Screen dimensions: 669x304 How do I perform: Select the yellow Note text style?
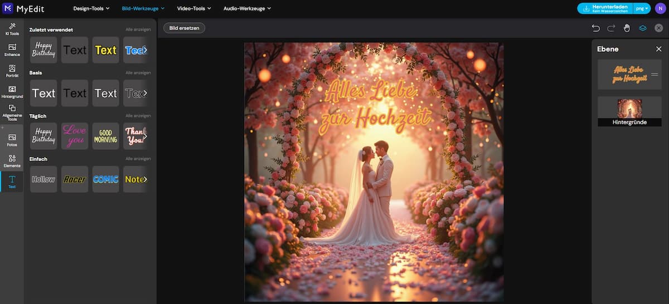point(135,179)
